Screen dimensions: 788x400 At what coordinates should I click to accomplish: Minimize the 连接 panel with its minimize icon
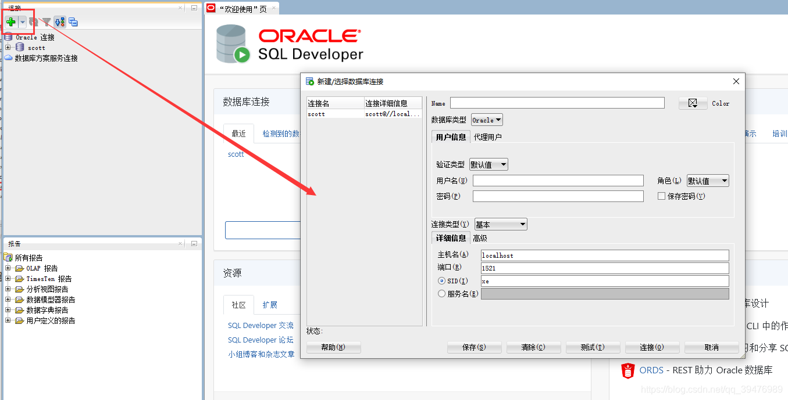194,8
